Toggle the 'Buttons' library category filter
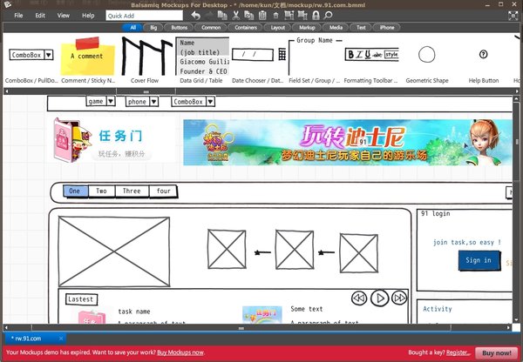The width and height of the screenshot is (523, 362). [179, 28]
